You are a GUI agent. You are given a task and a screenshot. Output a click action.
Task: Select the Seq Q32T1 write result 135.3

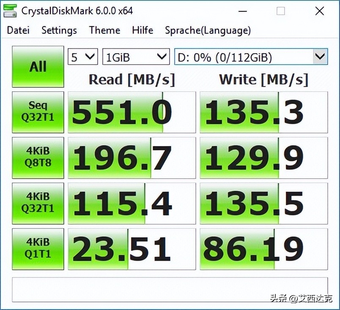(x=263, y=111)
